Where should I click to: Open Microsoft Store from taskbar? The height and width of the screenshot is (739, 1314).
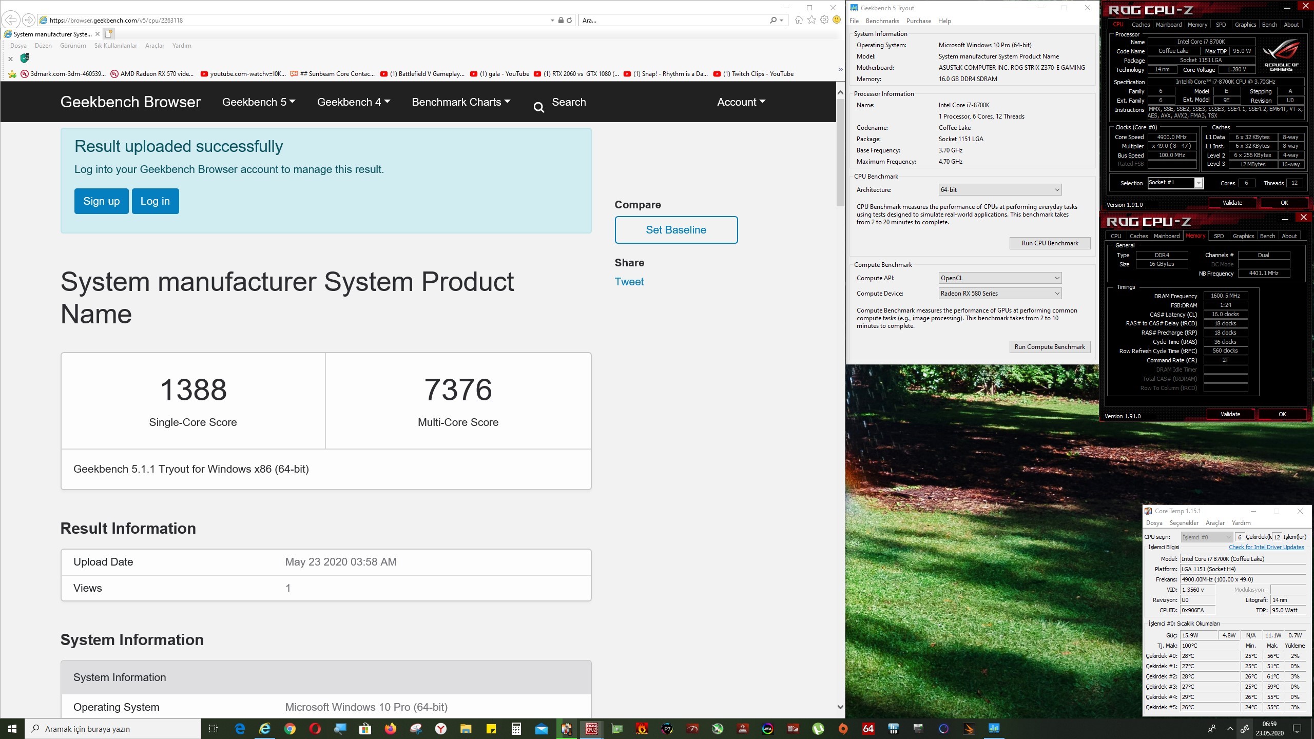pos(365,729)
